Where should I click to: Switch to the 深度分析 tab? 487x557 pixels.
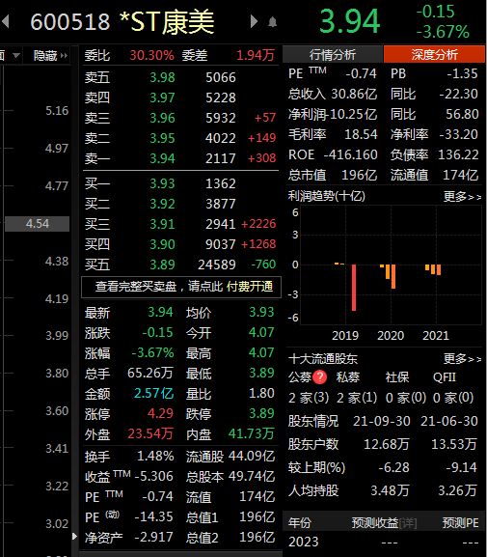tap(435, 54)
